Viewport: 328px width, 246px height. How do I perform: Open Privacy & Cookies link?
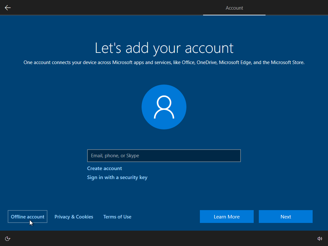(x=74, y=217)
